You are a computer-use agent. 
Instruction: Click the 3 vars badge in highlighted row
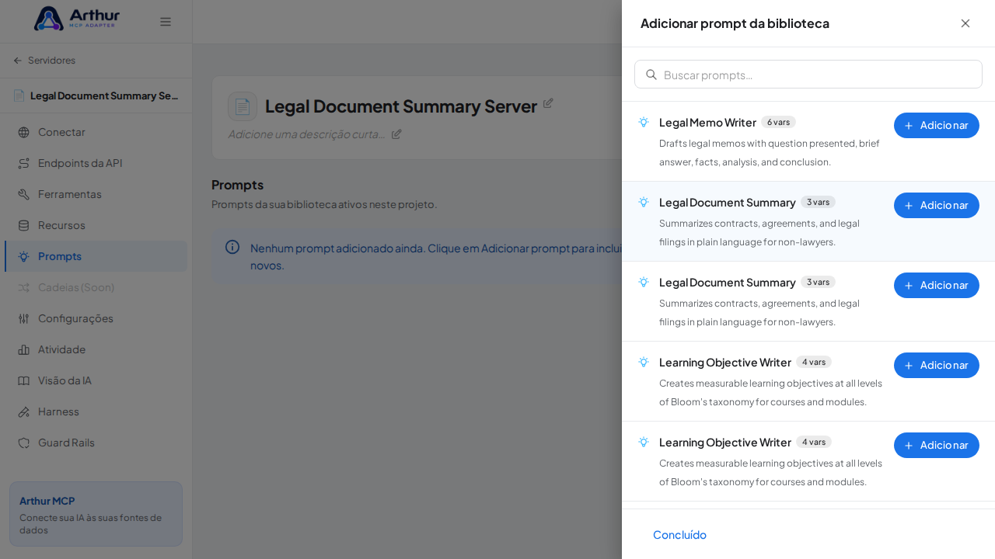coord(818,202)
